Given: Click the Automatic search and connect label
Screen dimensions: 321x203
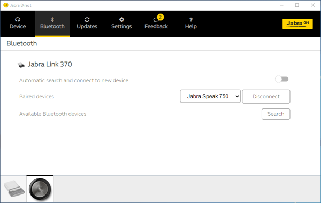Looking at the screenshot, I should pyautogui.click(x=74, y=80).
